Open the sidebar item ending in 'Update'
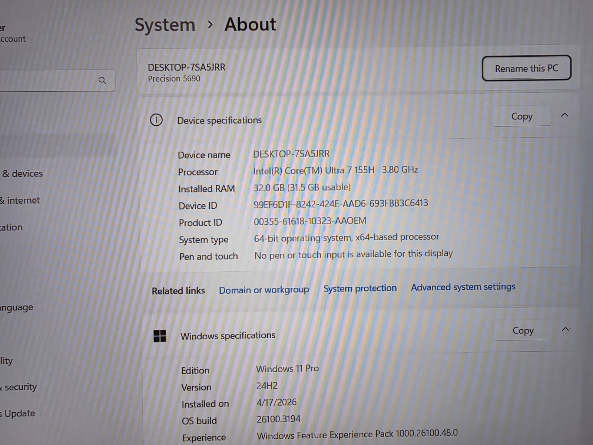Screen dimensions: 593x445 pos(18,413)
